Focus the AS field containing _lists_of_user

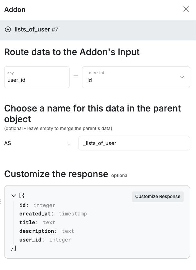point(134,143)
